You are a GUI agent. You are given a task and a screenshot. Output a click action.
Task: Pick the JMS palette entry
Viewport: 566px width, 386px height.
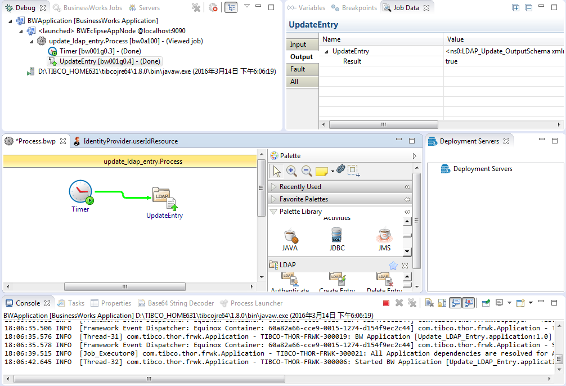pyautogui.click(x=384, y=240)
